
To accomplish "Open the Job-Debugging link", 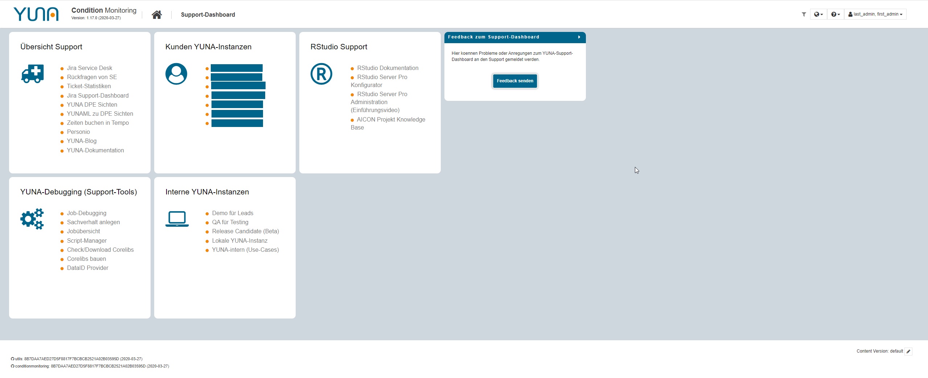I will (x=87, y=213).
